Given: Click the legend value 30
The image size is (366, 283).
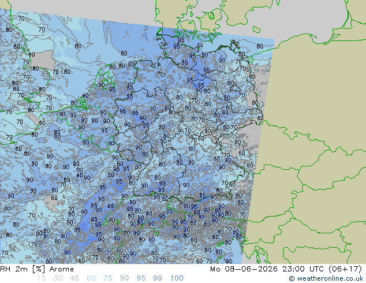Looking at the screenshot, I should (58, 278).
